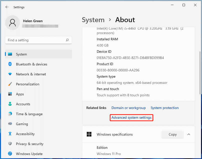Click the search magnifier icon
This screenshot has width=202, height=159.
[x=67, y=40]
